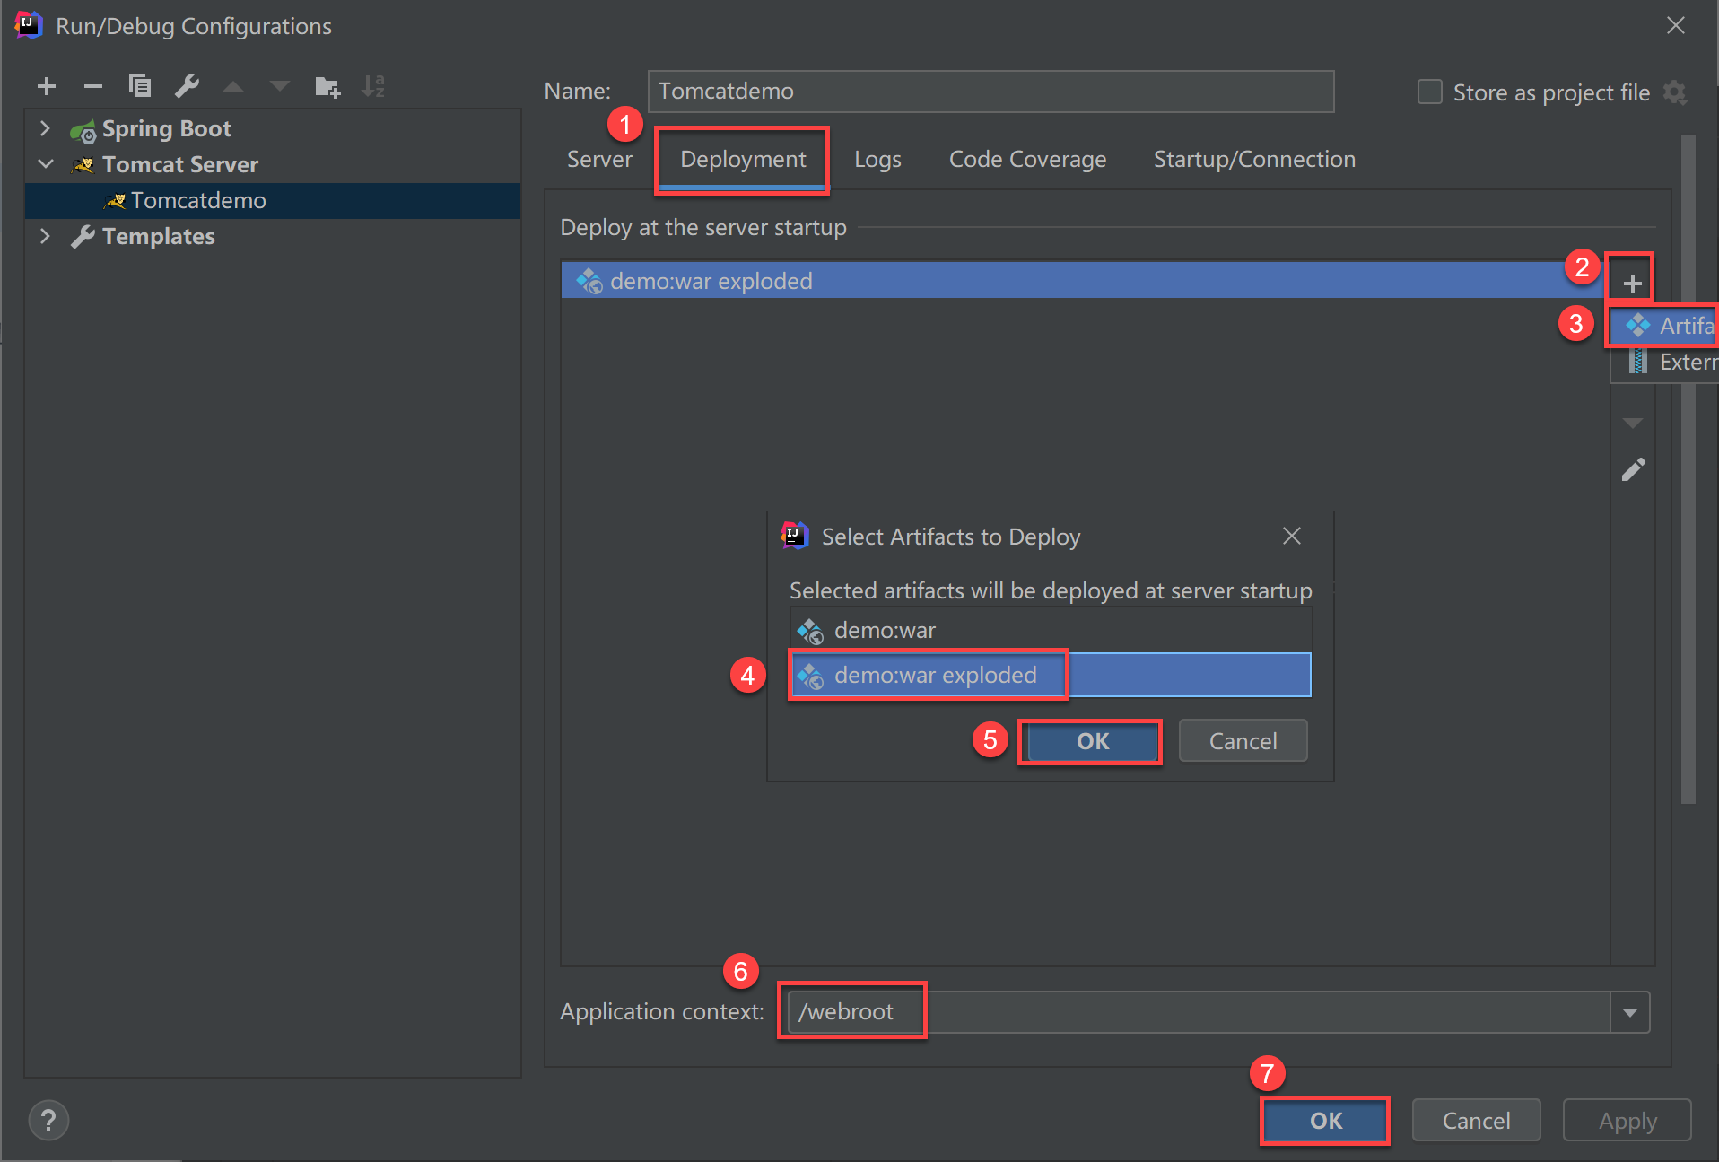
Task: Edit the selected artifact pencil icon
Action: (1633, 469)
